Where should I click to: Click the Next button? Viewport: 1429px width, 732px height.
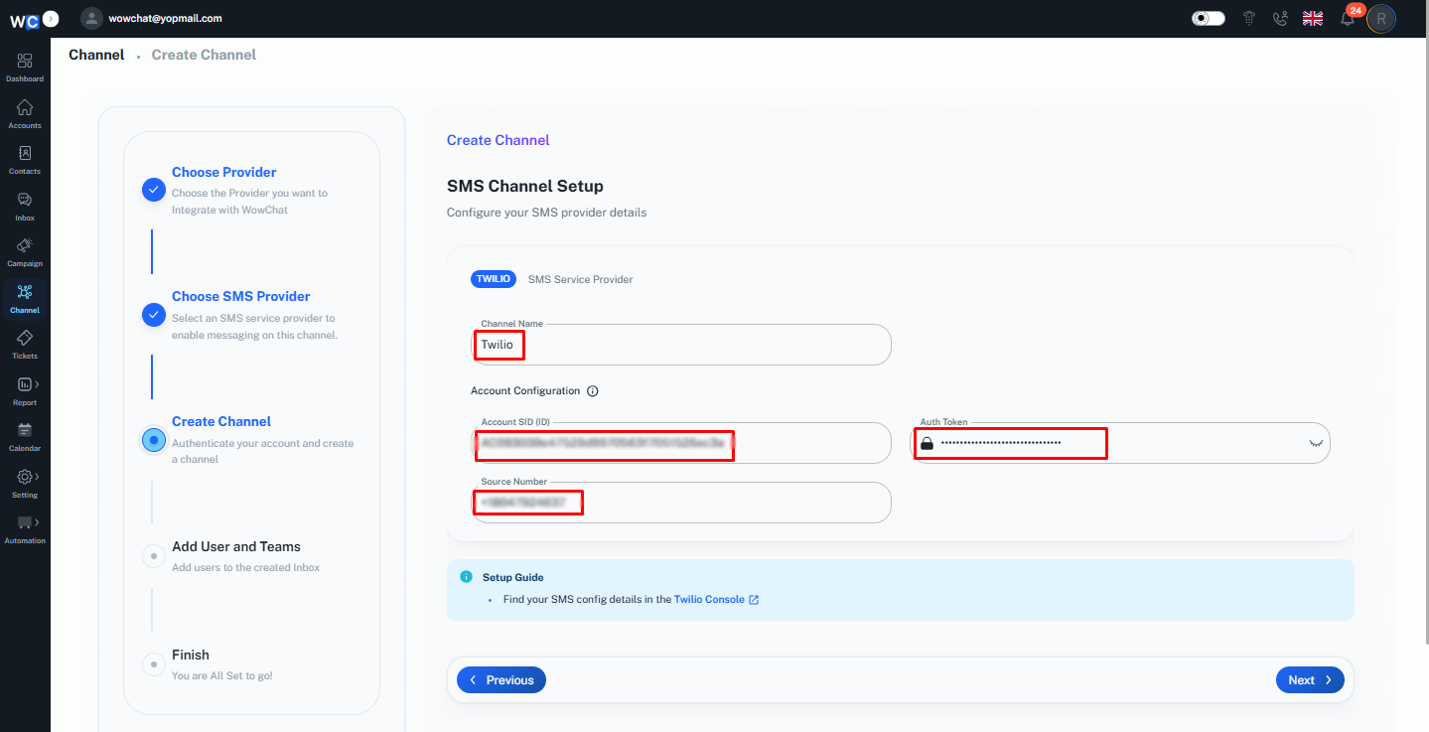pos(1310,680)
